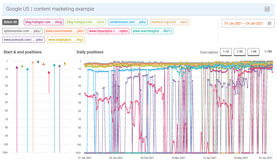Toggle the martech.org series tag
This screenshot has height=163, width=277.
click(170, 22)
